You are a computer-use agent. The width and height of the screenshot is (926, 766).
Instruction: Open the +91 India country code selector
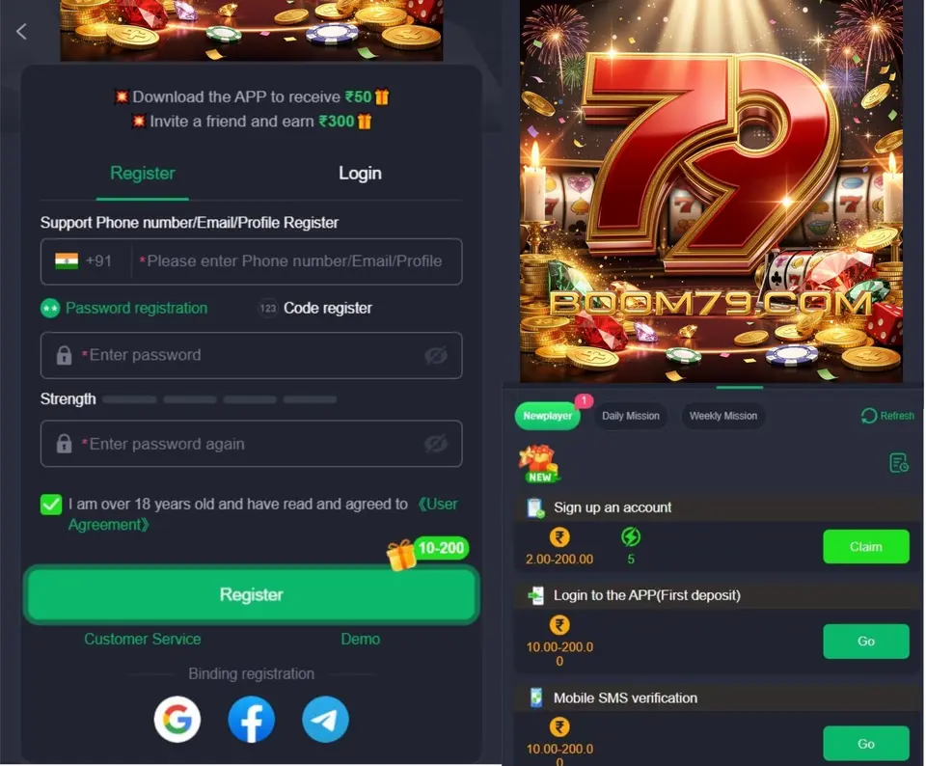click(84, 261)
